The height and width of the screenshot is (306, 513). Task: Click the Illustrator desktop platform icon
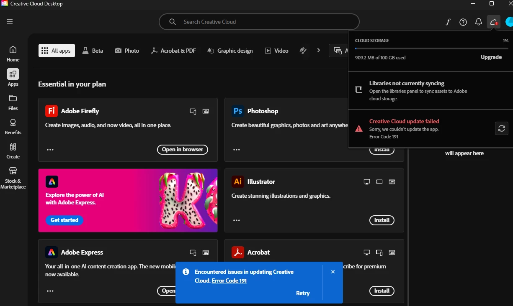click(x=367, y=182)
